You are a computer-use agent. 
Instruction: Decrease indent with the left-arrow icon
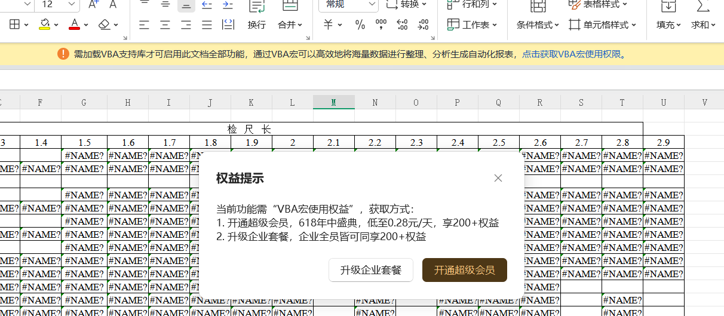[207, 4]
